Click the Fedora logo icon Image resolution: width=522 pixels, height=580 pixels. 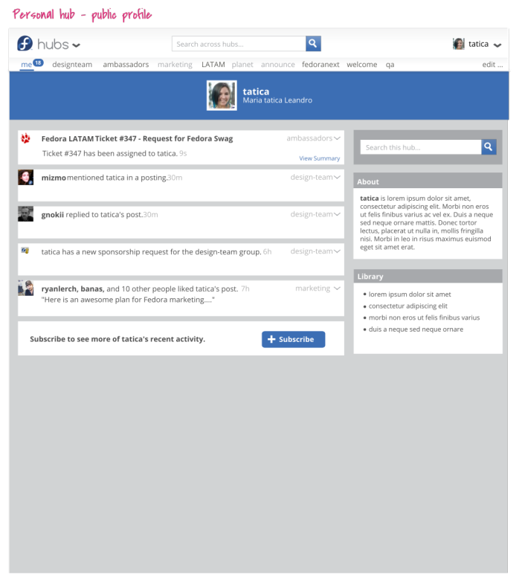(25, 43)
